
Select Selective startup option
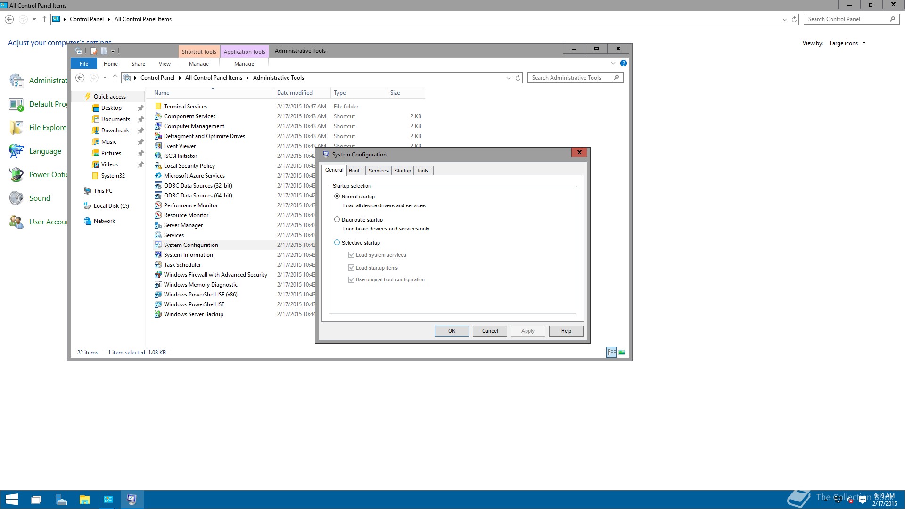pos(337,243)
